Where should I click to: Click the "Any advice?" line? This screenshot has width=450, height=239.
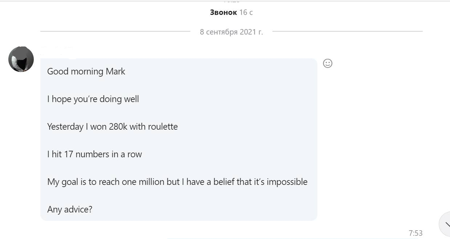click(x=70, y=210)
